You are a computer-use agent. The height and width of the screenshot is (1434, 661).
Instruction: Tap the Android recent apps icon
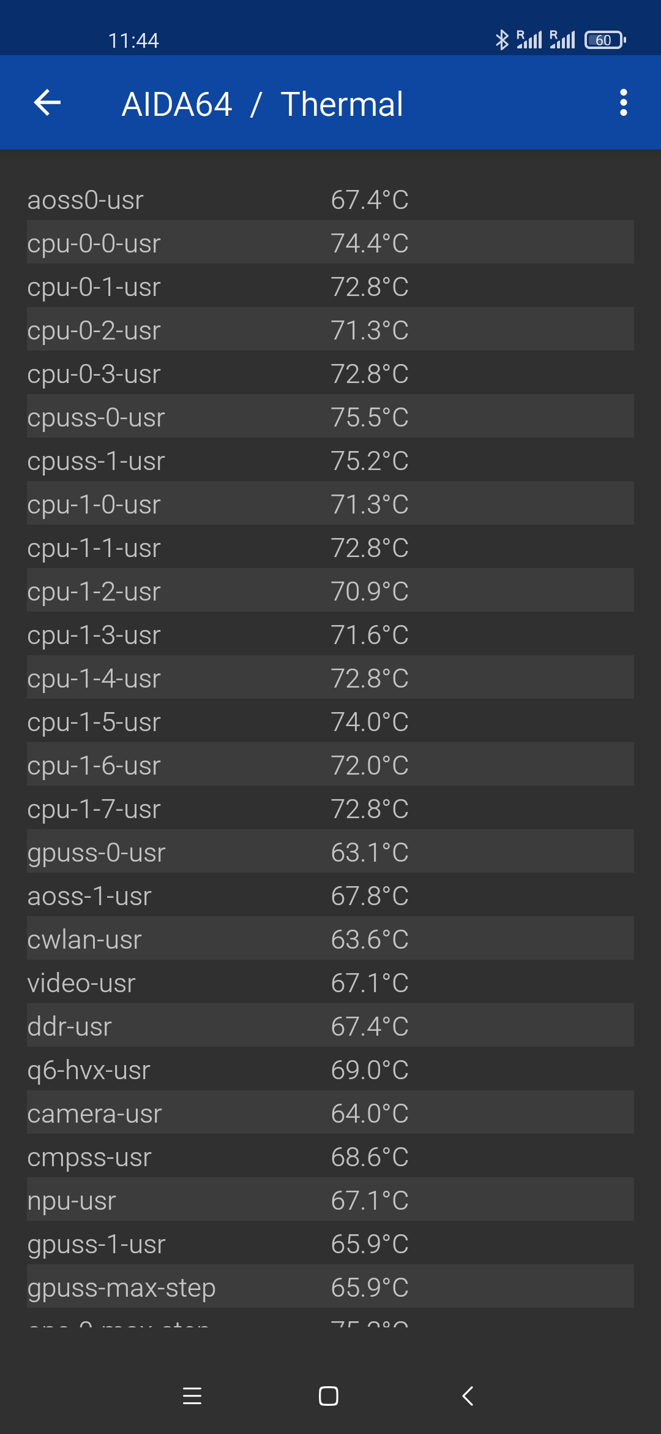click(x=192, y=1395)
